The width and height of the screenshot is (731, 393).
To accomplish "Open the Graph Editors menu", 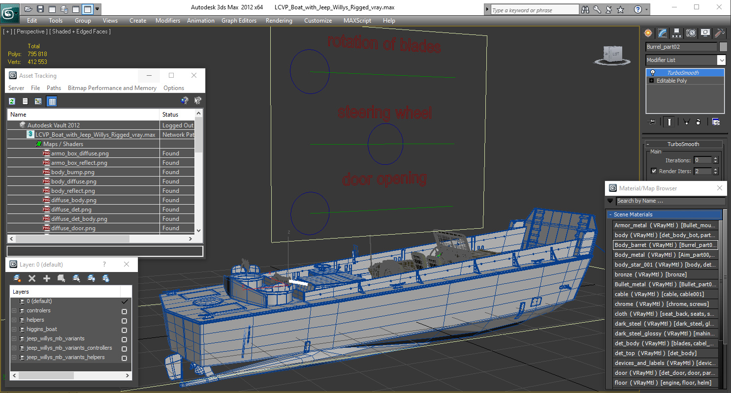I will 239,21.
